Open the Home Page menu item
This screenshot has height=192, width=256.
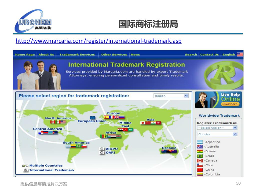(x=25, y=54)
